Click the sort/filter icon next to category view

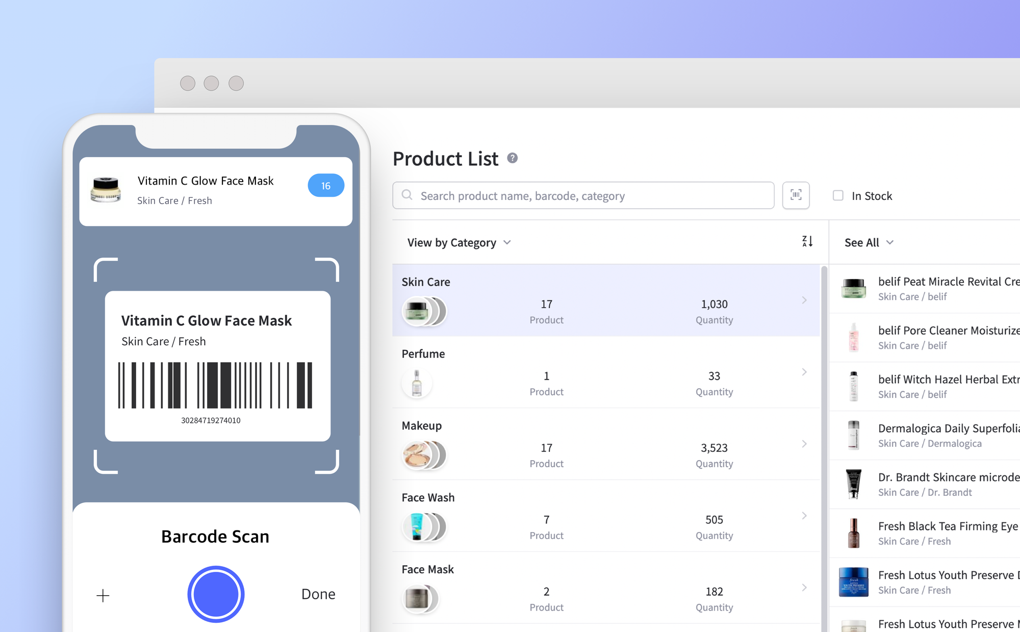pos(807,242)
